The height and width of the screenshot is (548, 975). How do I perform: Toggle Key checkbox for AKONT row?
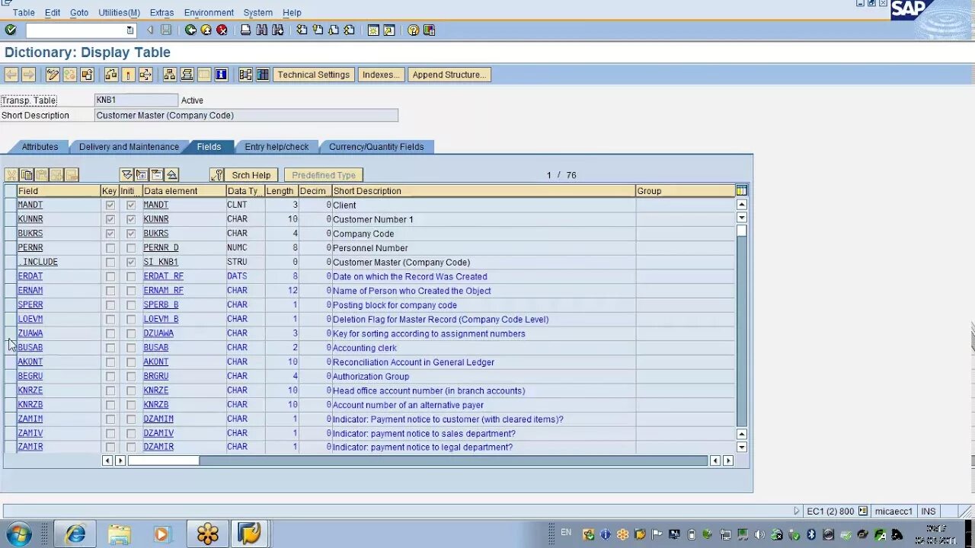tap(110, 362)
